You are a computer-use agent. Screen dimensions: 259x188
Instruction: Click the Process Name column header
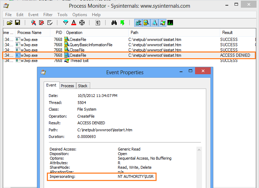pyautogui.click(x=33, y=33)
